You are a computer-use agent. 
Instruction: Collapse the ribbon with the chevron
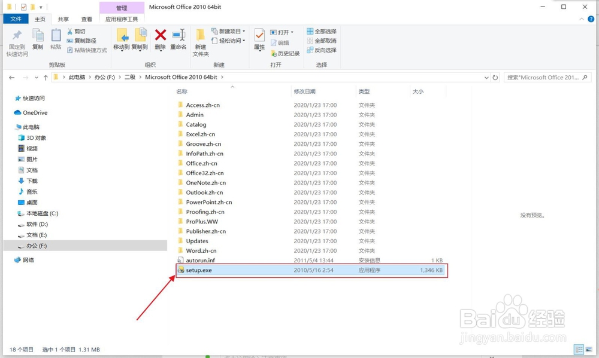point(582,19)
